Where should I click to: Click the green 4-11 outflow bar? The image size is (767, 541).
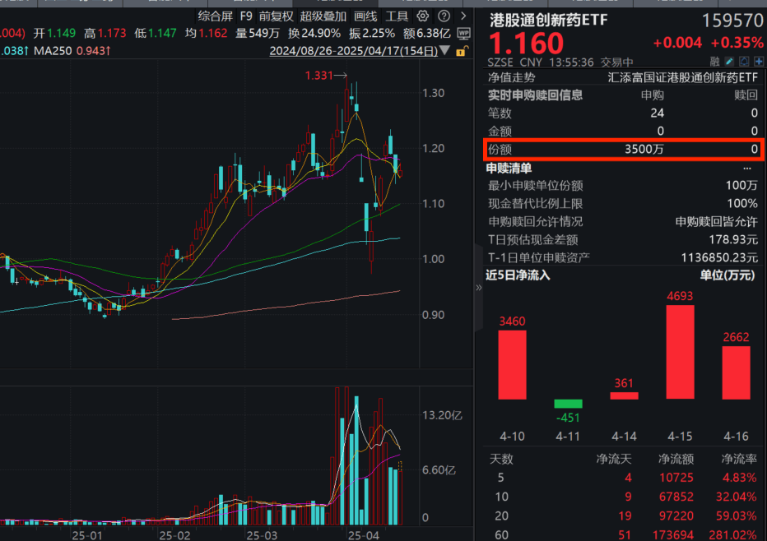click(x=568, y=404)
